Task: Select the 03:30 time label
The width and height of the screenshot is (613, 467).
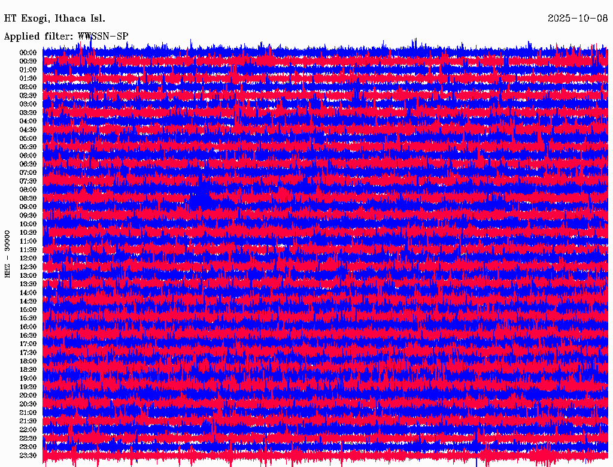Action: click(x=28, y=113)
